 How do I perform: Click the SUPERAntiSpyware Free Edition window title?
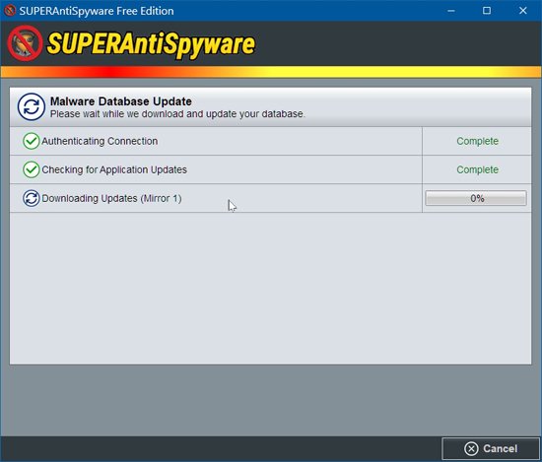pyautogui.click(x=97, y=11)
